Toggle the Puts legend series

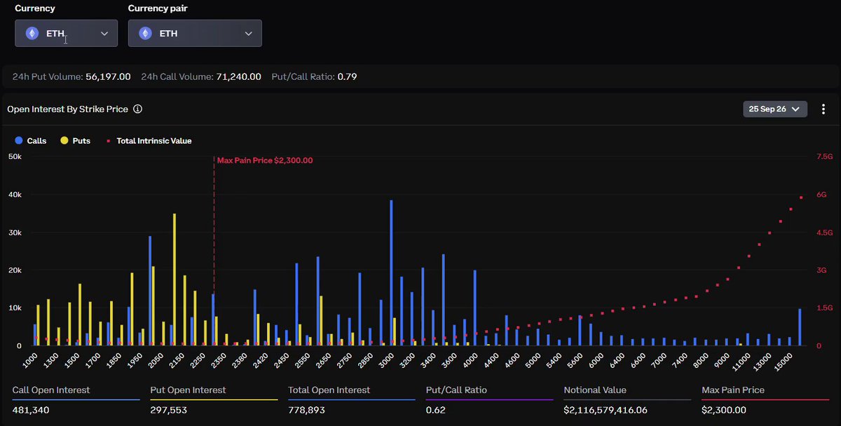click(x=76, y=141)
